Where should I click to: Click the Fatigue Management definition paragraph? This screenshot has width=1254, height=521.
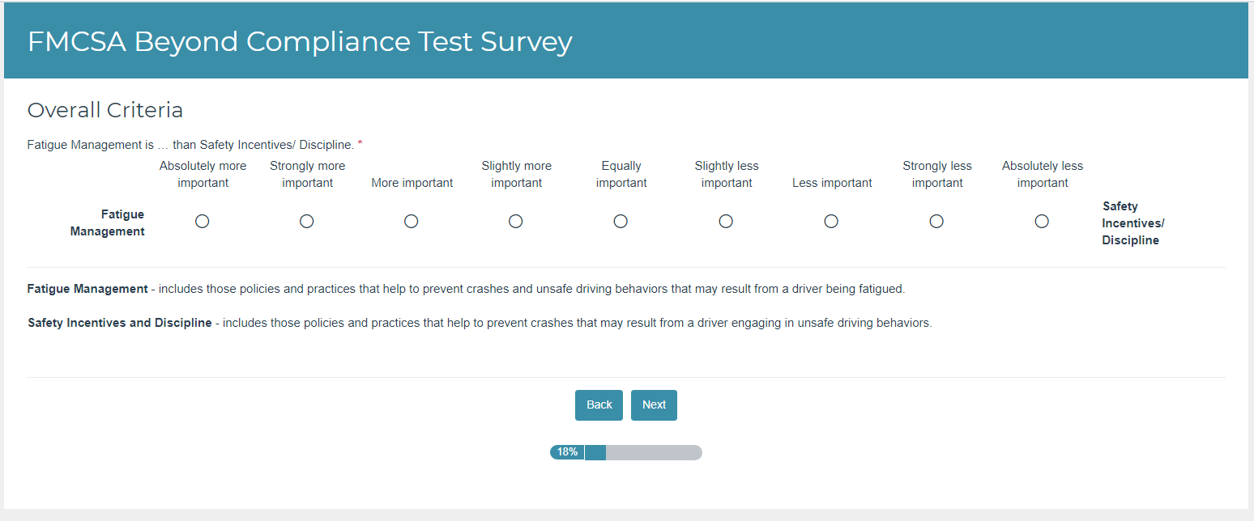(466, 289)
